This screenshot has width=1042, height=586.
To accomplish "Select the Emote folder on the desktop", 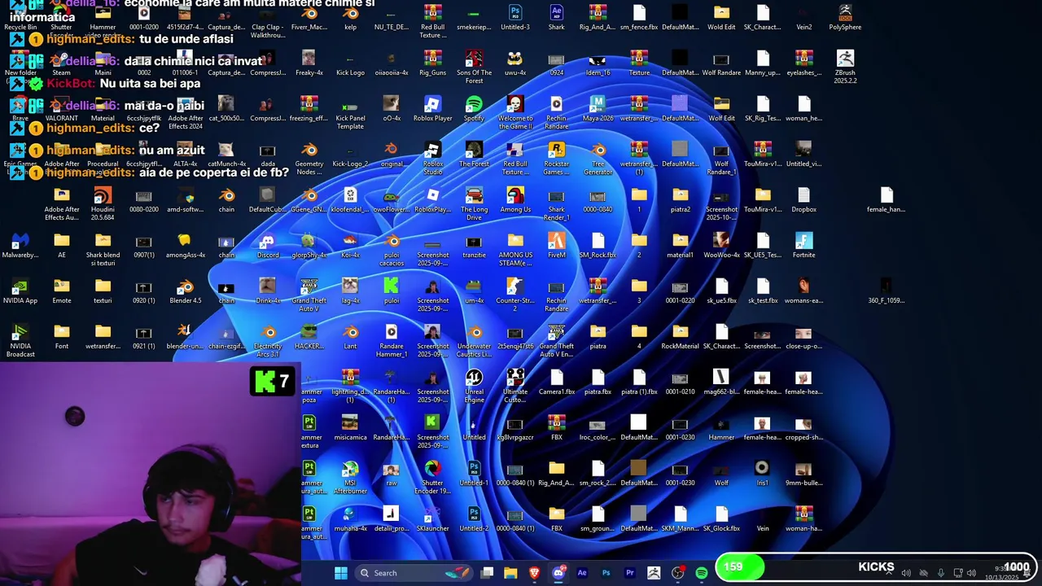I will [61, 291].
